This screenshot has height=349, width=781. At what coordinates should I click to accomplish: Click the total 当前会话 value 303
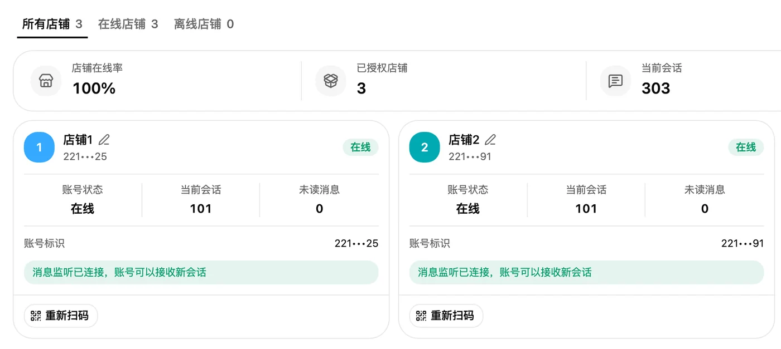(656, 88)
